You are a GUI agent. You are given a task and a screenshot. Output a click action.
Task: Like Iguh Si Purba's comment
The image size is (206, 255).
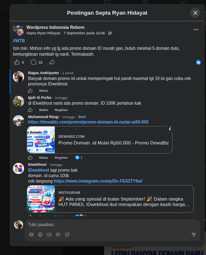pos(30,110)
